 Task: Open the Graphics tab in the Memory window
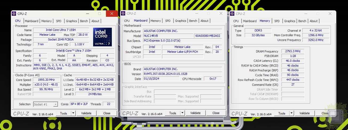point(290,21)
